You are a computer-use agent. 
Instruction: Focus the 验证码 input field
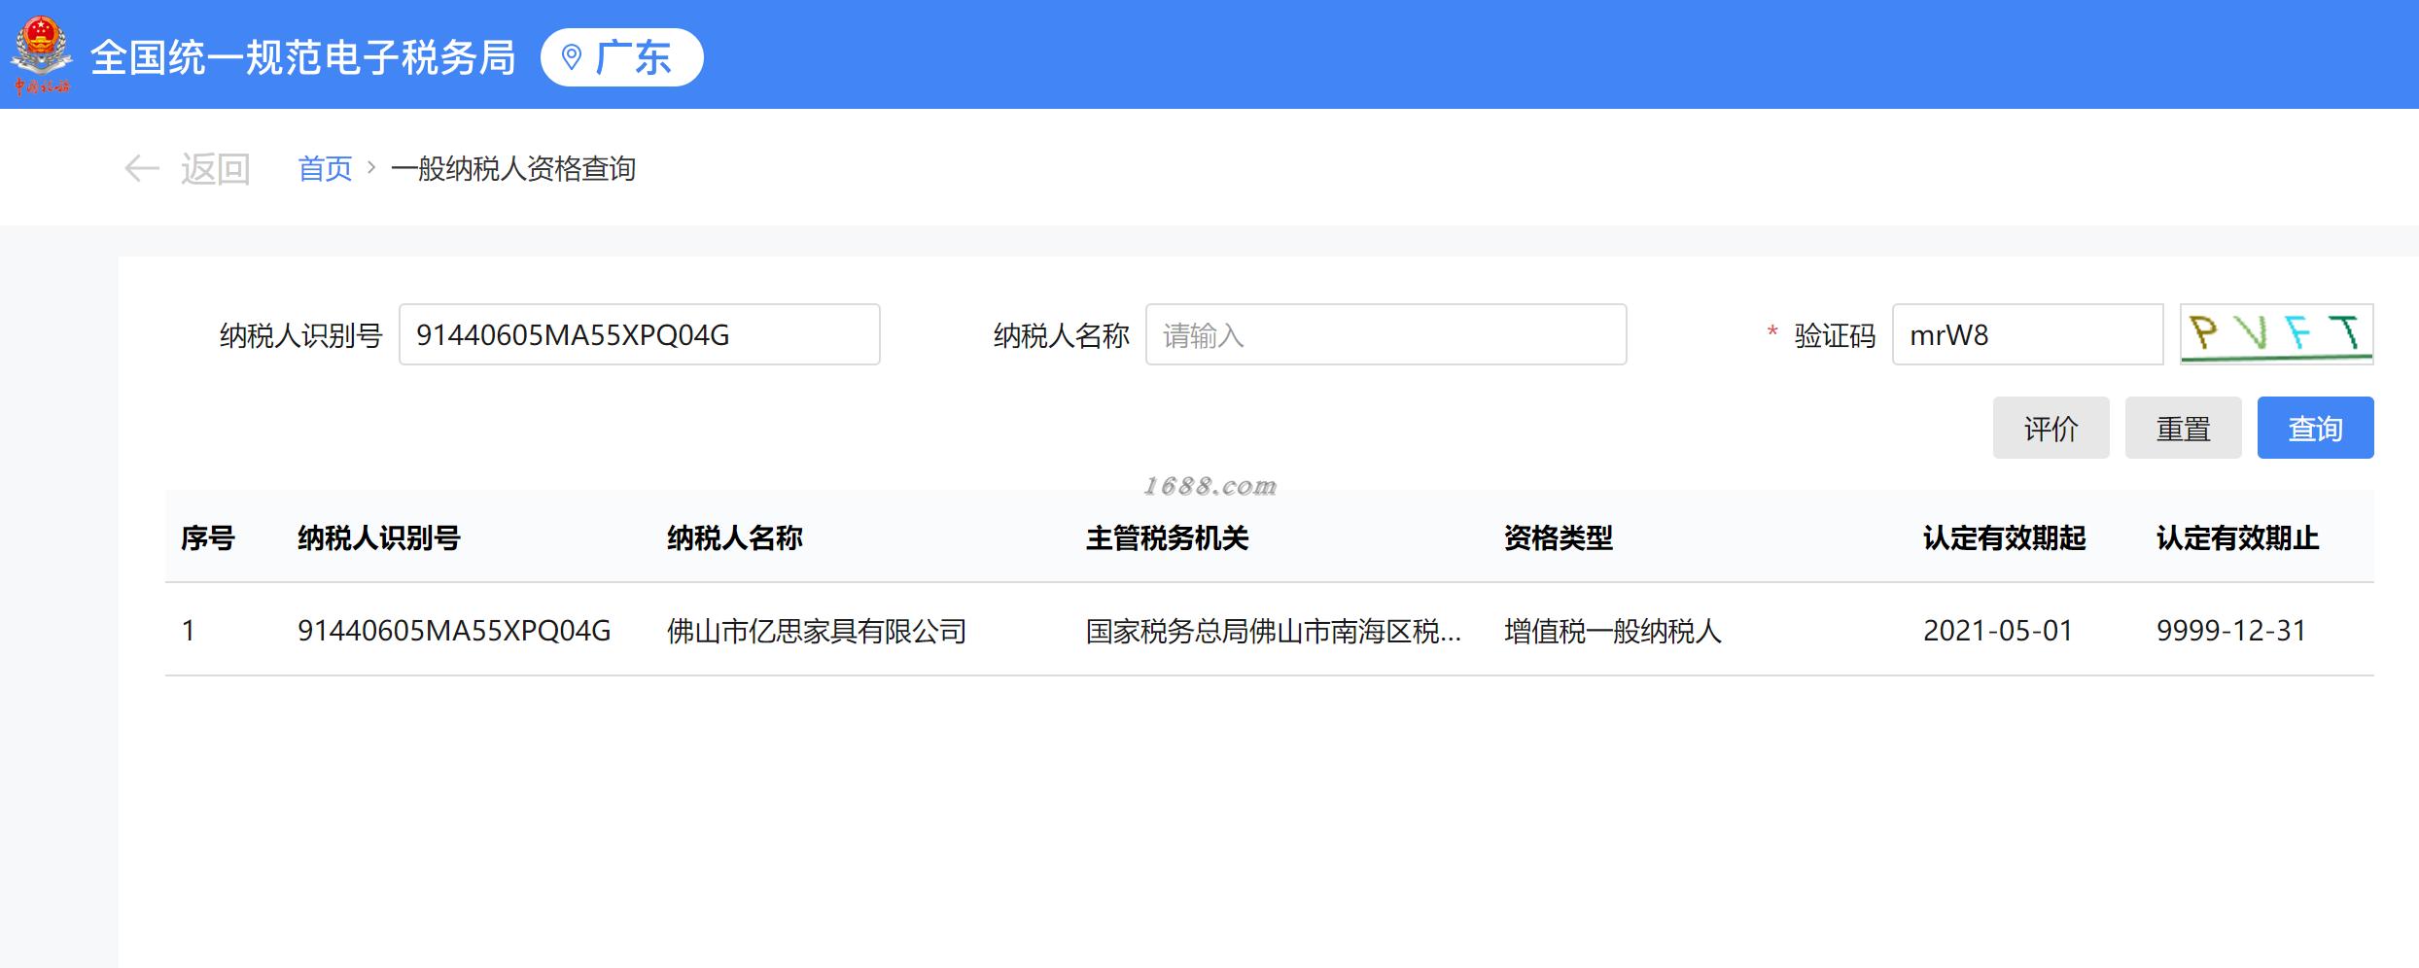[x=2028, y=334]
